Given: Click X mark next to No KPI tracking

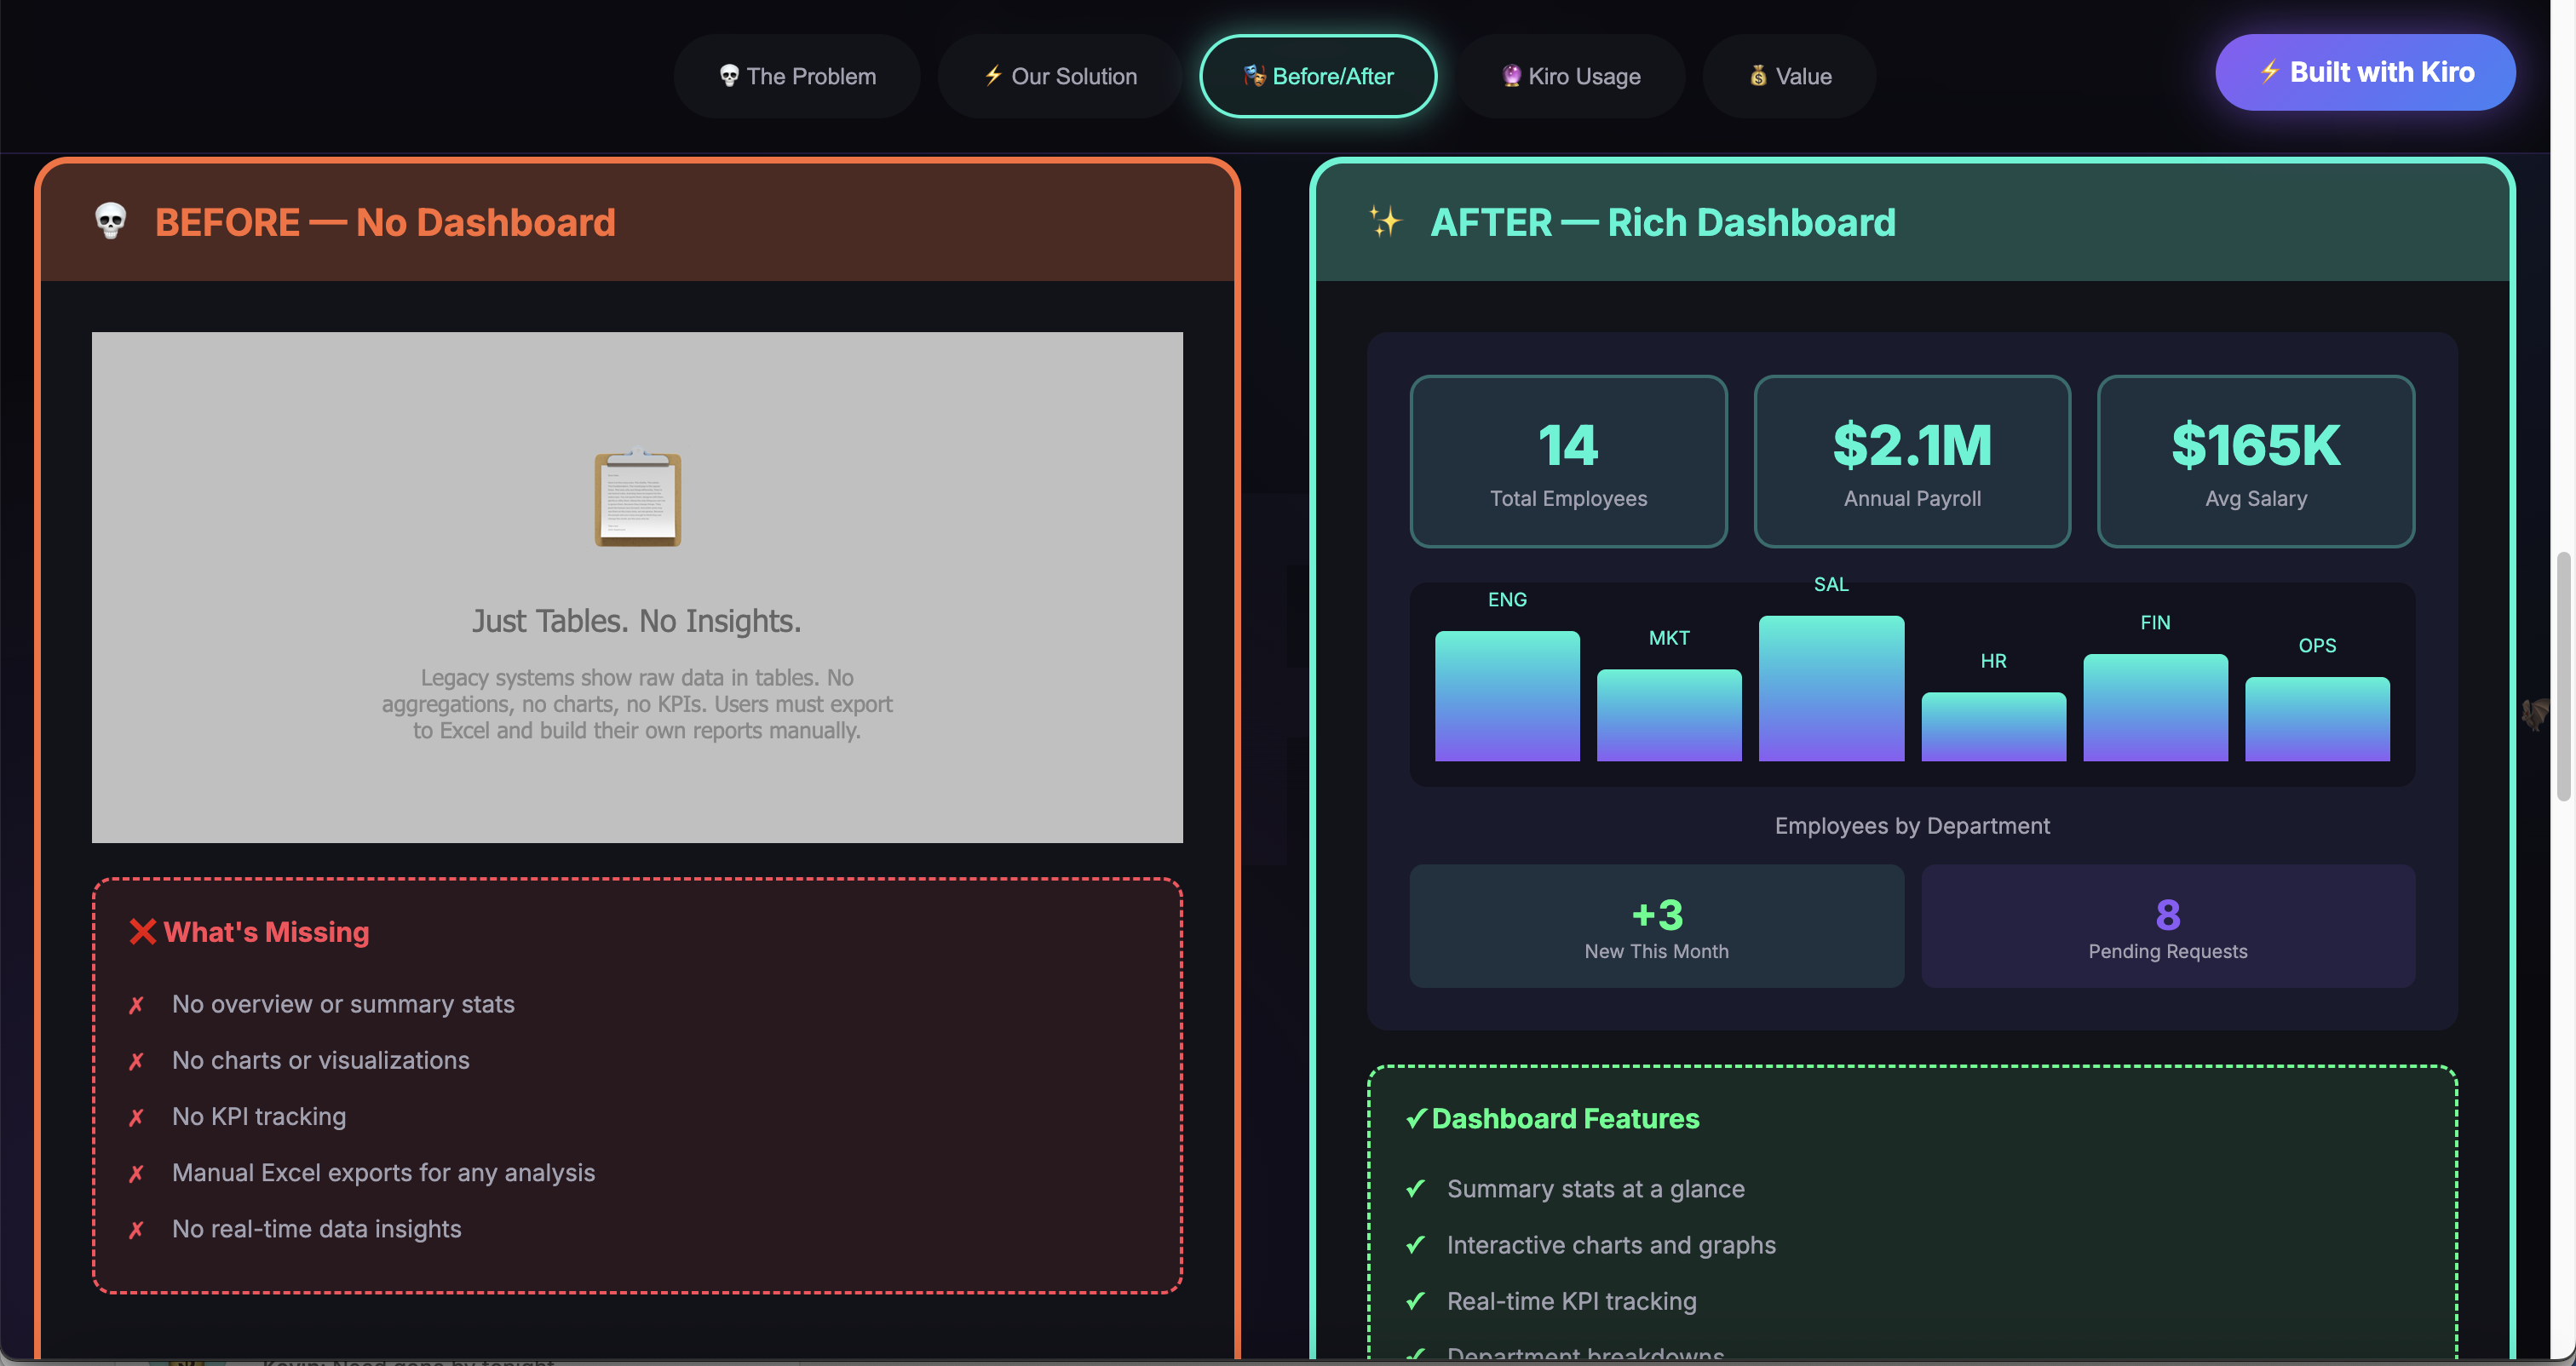Looking at the screenshot, I should [137, 1117].
